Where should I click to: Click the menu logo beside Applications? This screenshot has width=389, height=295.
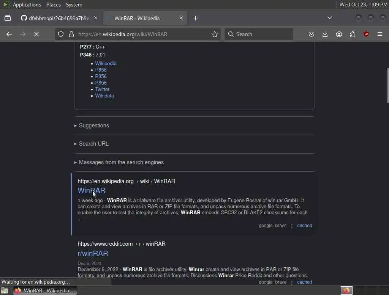7,5
